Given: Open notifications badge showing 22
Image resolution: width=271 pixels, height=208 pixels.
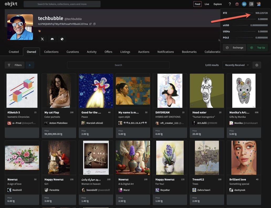Looking at the screenshot, I should [x=244, y=4].
